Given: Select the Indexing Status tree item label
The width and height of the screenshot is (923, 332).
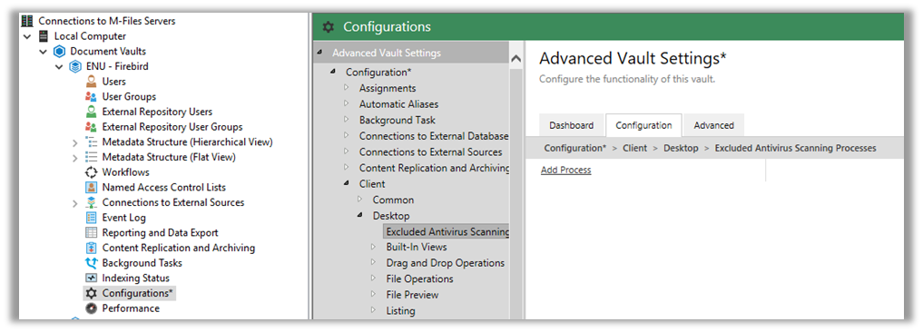Looking at the screenshot, I should (135, 278).
